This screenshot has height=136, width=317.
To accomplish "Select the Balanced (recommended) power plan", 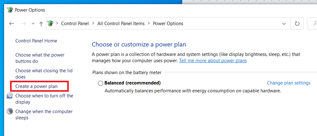I will (x=101, y=83).
